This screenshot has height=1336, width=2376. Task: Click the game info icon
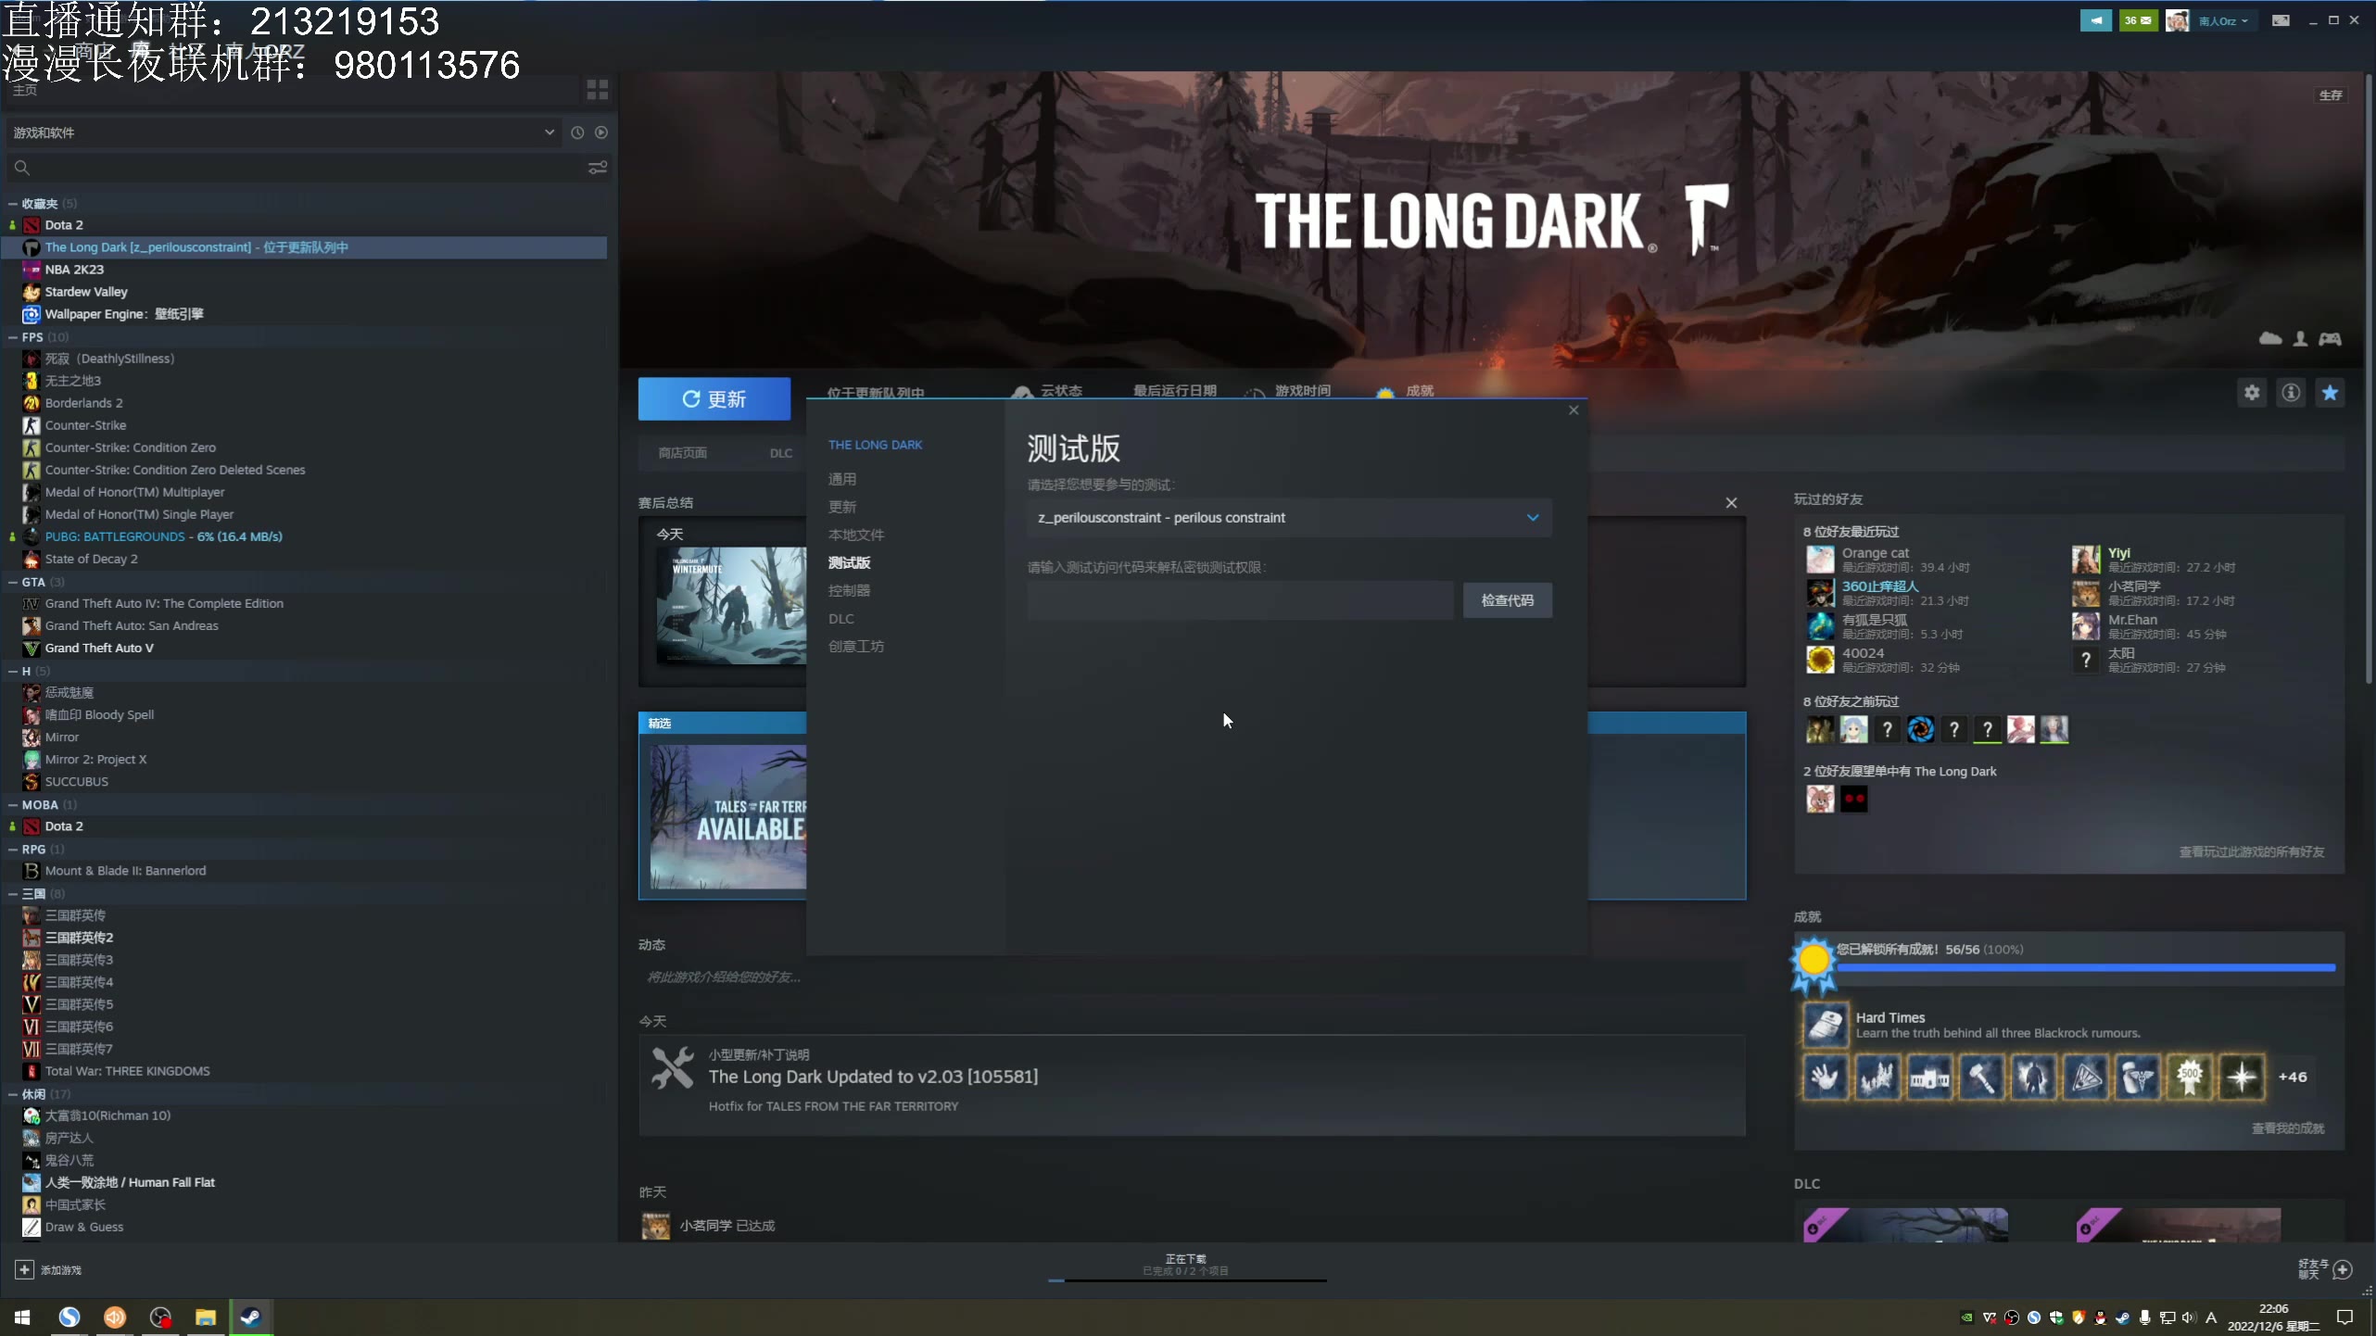[x=2291, y=393]
